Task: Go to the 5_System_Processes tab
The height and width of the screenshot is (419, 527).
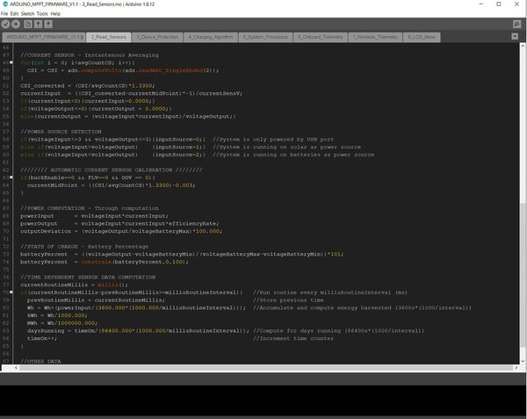Action: (265, 37)
